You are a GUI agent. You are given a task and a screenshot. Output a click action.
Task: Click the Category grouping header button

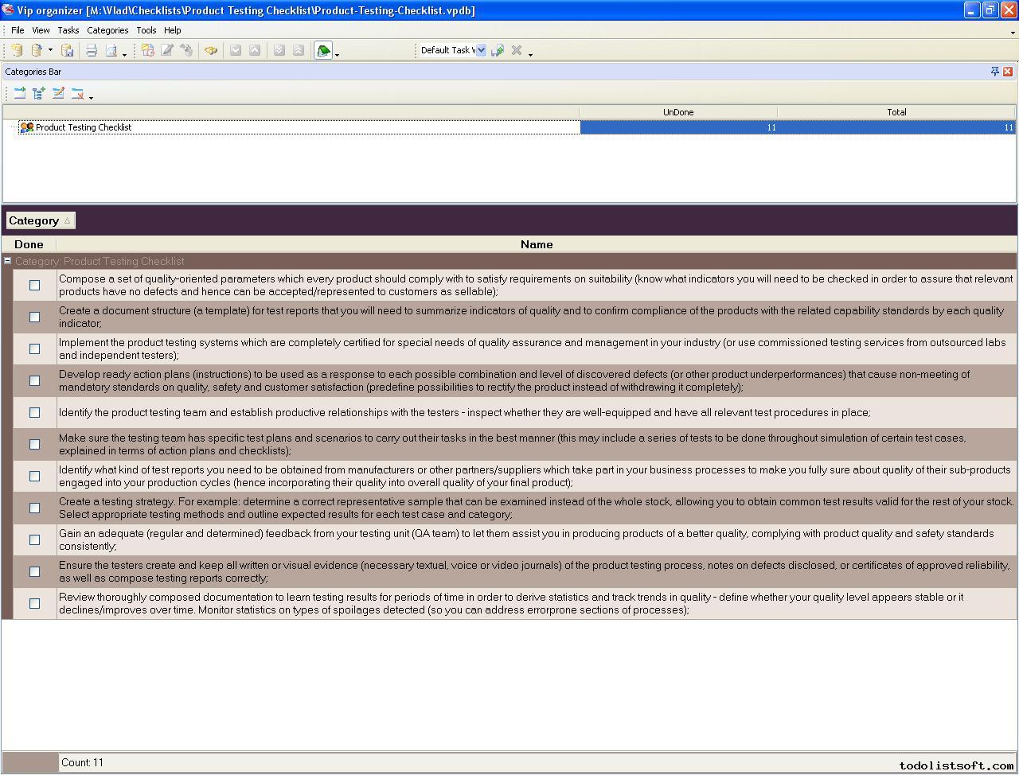tap(40, 220)
